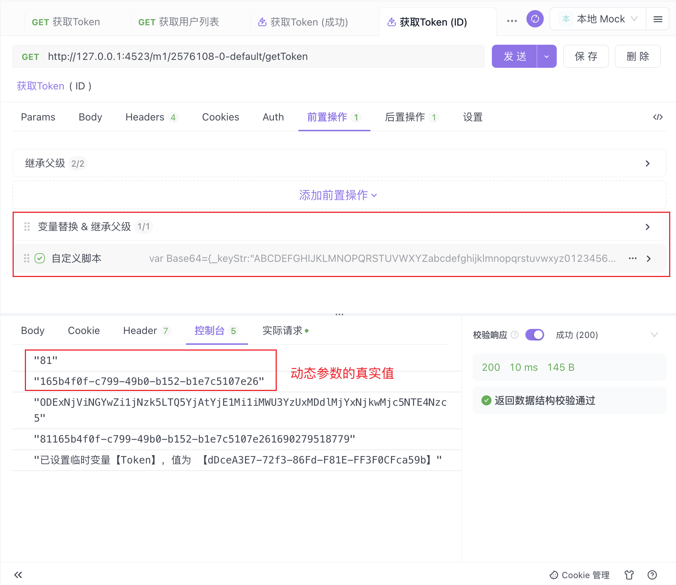Open the 获取用户列表 request tab
The image size is (676, 585).
click(179, 22)
